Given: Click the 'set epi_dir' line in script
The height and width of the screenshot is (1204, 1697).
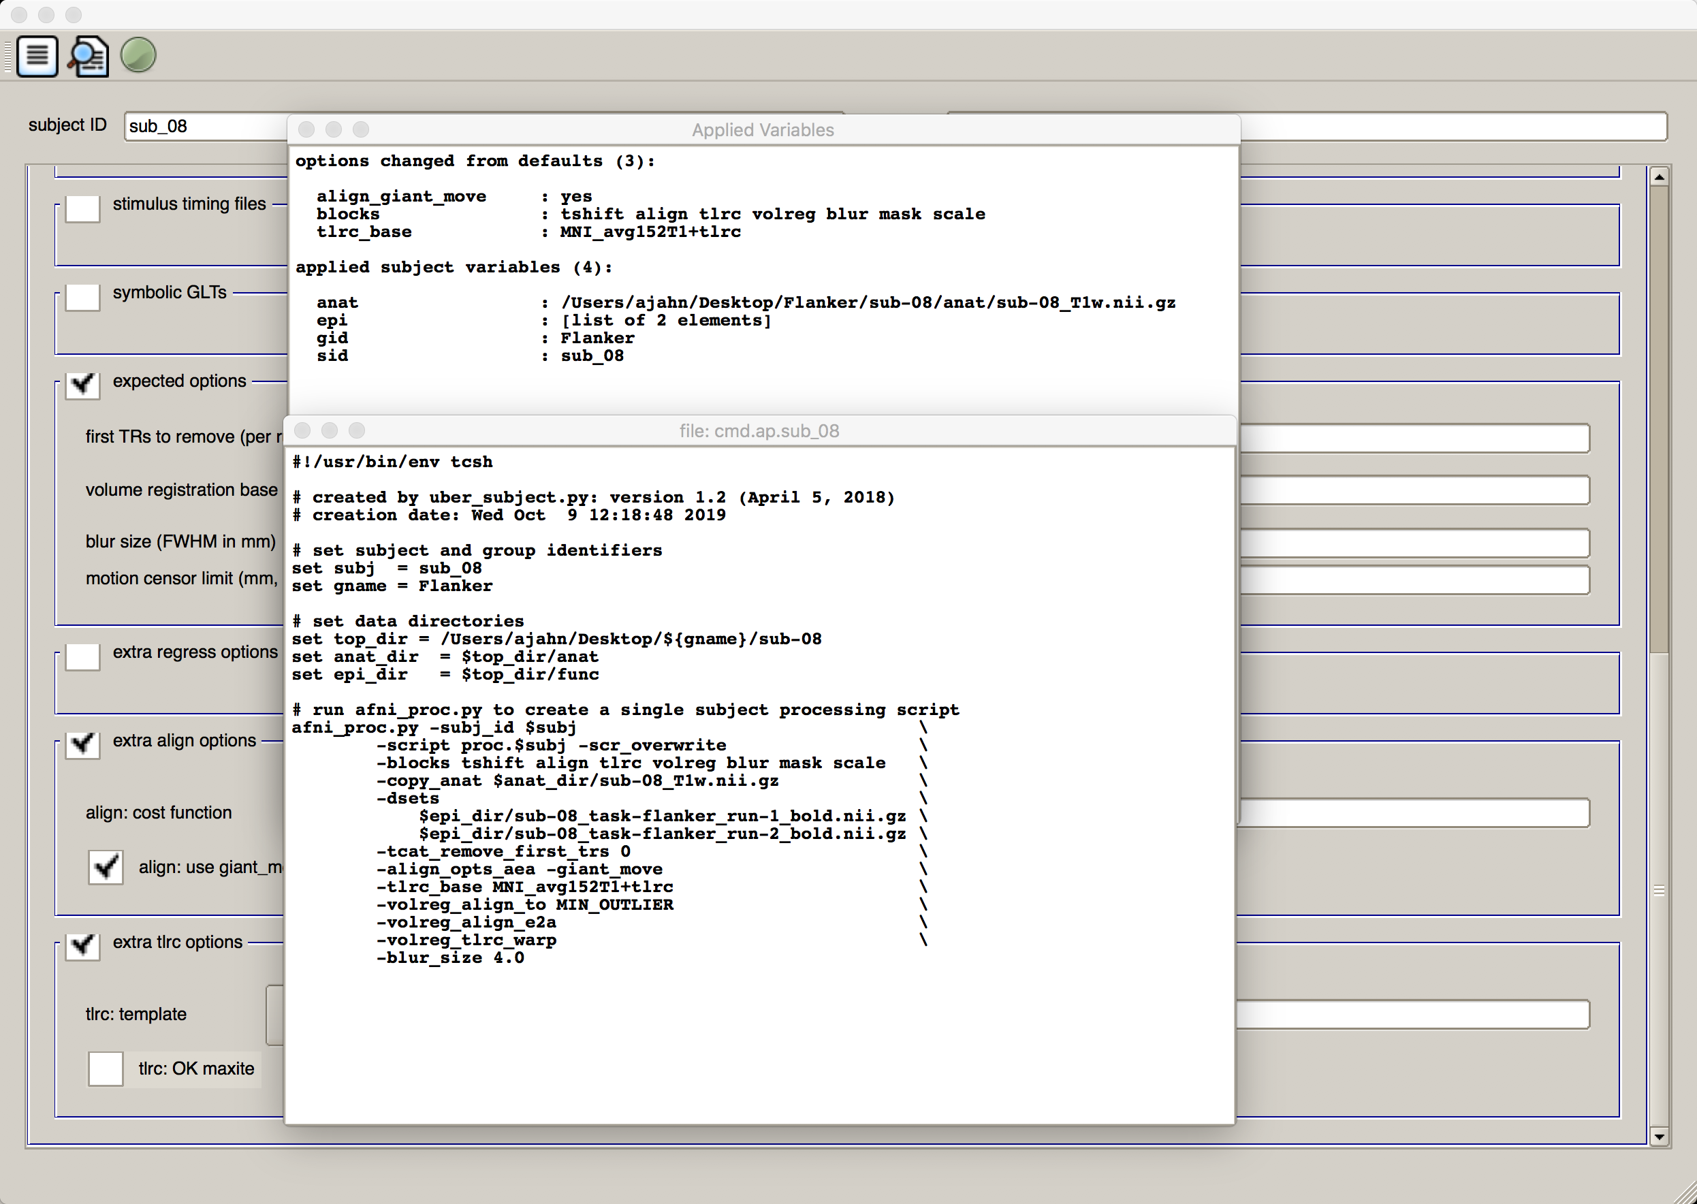Looking at the screenshot, I should (445, 675).
